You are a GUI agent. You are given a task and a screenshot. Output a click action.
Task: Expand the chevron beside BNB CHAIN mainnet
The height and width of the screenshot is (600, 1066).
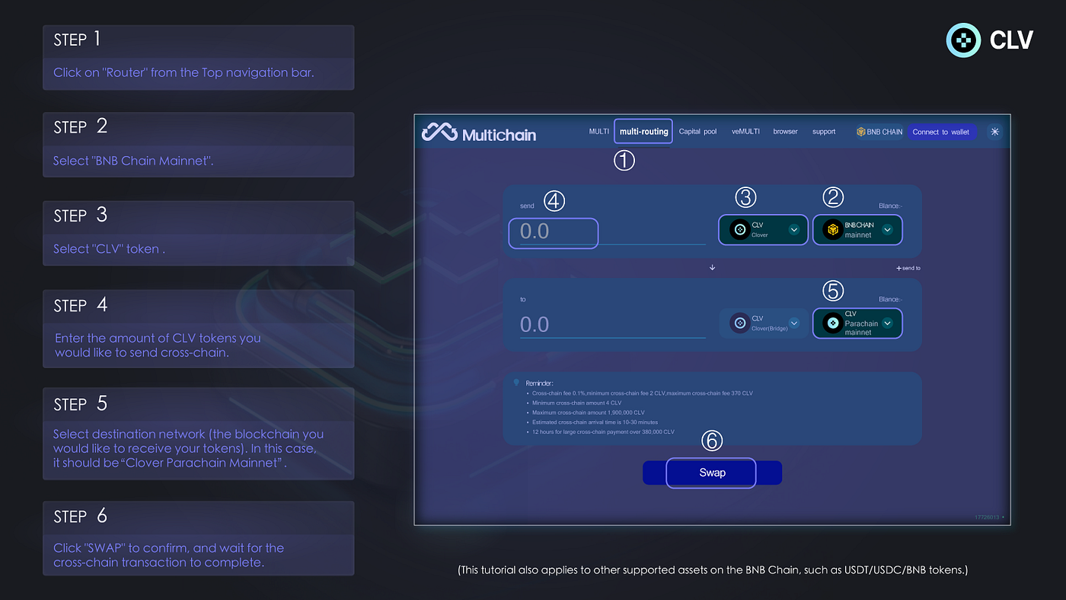(x=887, y=230)
